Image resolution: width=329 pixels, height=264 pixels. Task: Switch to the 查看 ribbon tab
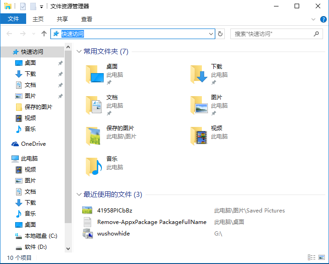87,19
